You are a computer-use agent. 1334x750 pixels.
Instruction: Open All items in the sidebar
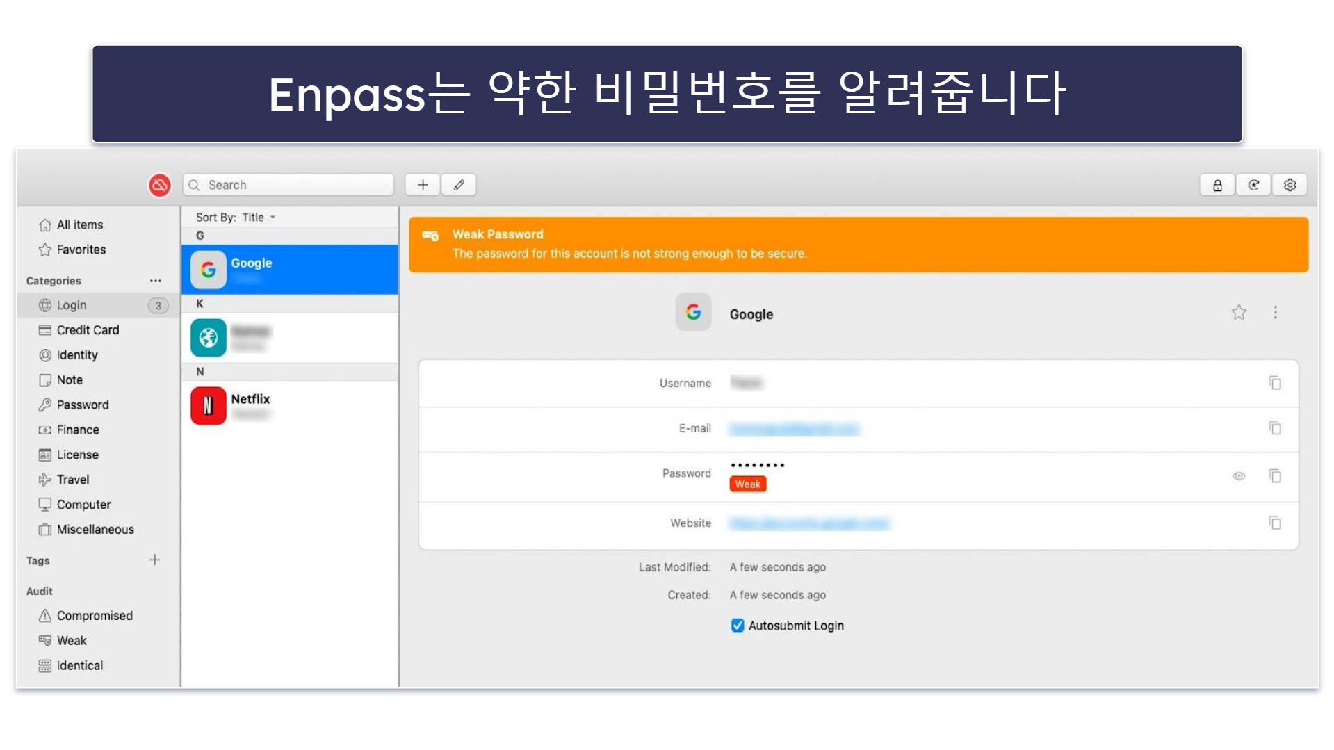point(71,225)
